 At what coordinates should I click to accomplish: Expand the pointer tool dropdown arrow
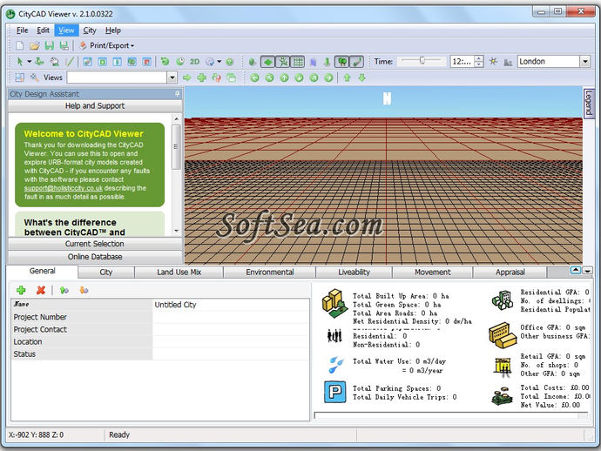[29, 61]
